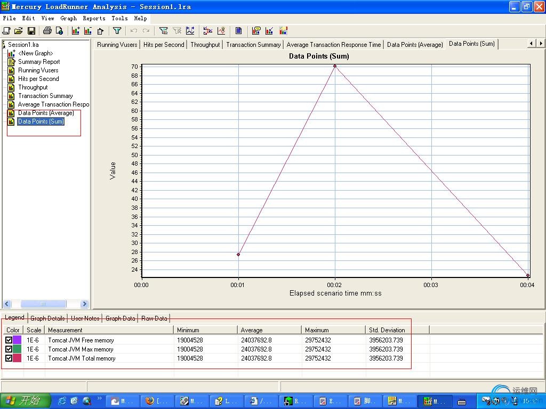Screen dimensions: 546x409
Task: Click the tree panel horizontal scrollbar thumb
Action: tap(43, 304)
